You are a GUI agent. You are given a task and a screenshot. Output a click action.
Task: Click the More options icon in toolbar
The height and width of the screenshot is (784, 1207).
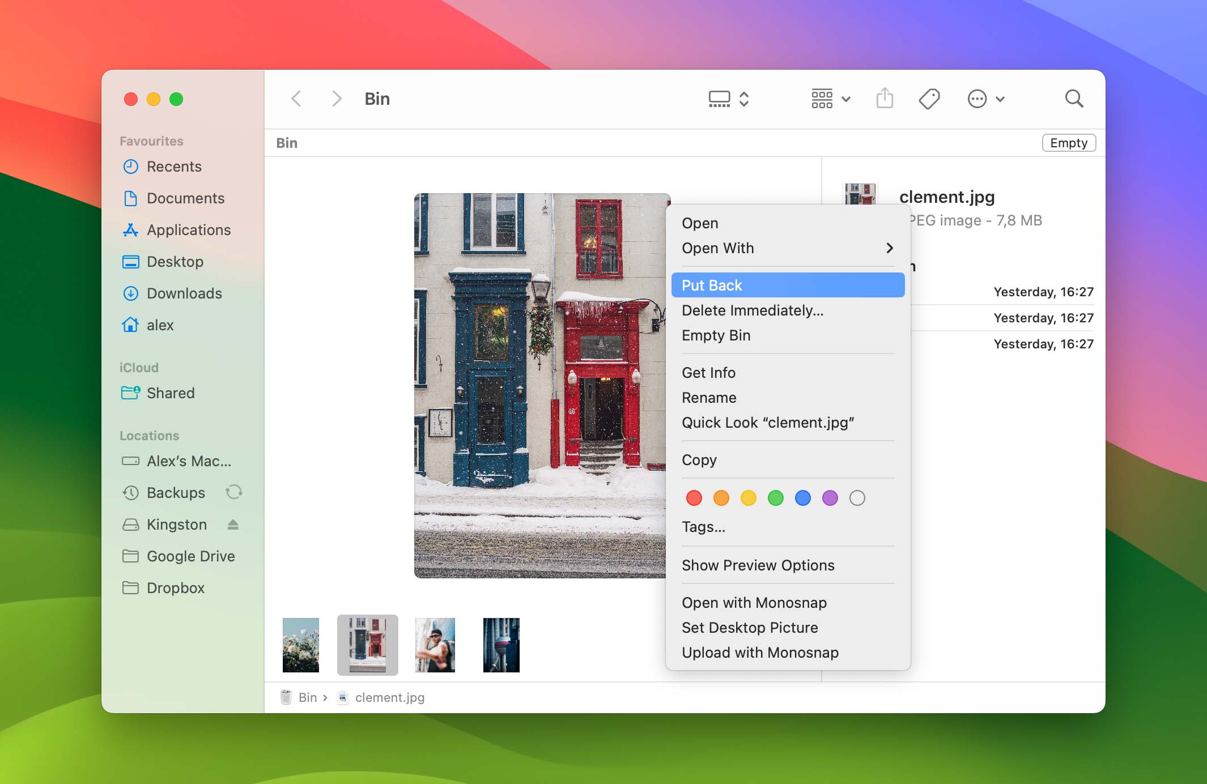(977, 99)
